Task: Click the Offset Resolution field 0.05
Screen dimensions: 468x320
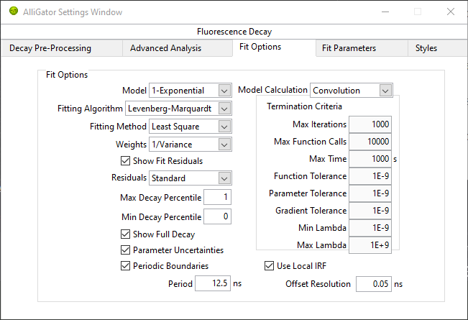Action: [x=374, y=284]
